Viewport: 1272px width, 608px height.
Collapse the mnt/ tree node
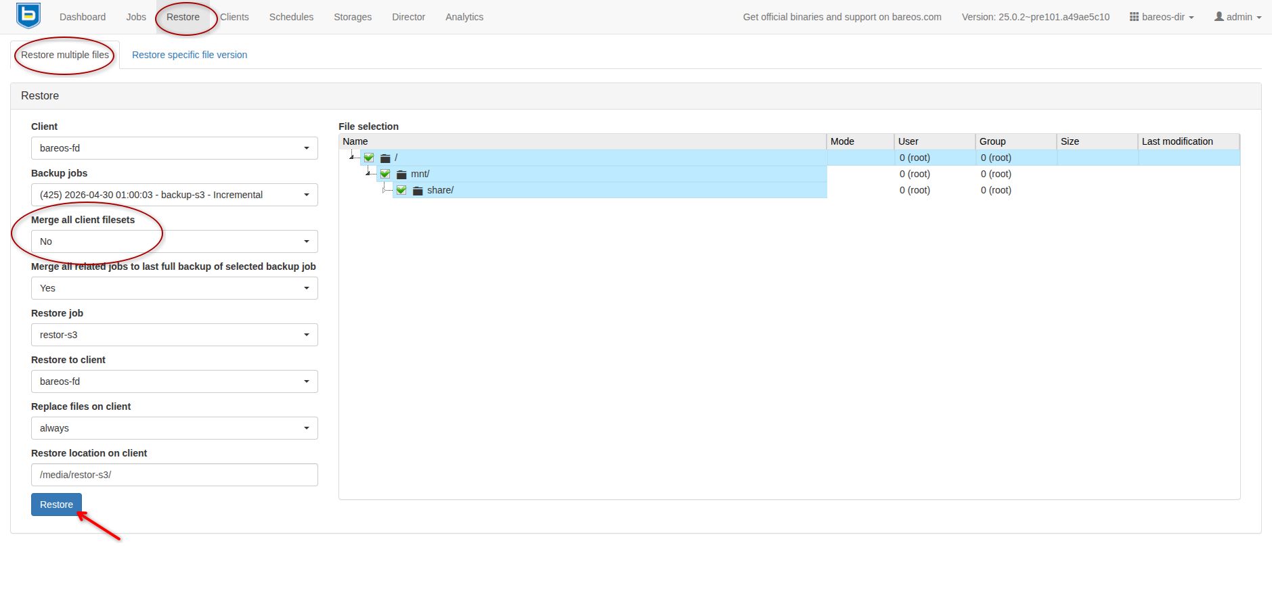click(x=368, y=173)
